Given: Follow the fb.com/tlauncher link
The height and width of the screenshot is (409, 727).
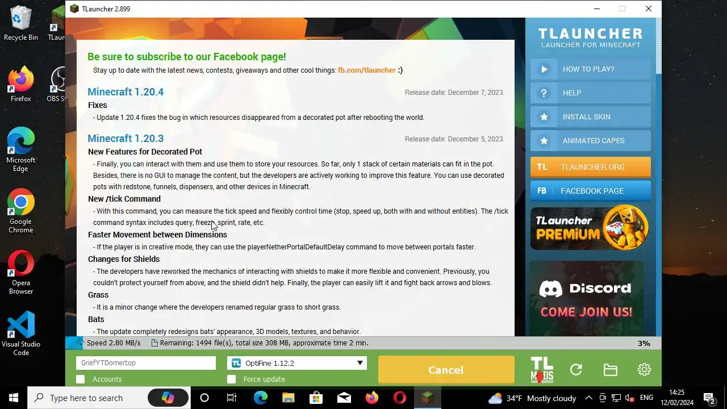Looking at the screenshot, I should 367,70.
